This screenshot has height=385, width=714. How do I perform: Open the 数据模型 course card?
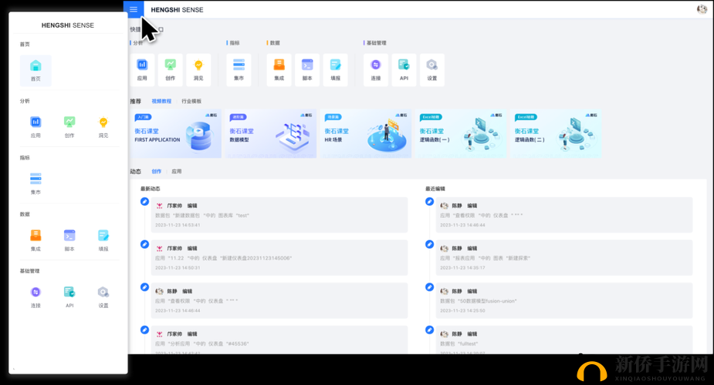270,133
